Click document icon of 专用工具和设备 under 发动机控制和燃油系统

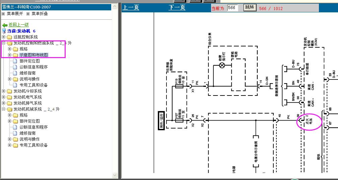pyautogui.click(x=15, y=85)
